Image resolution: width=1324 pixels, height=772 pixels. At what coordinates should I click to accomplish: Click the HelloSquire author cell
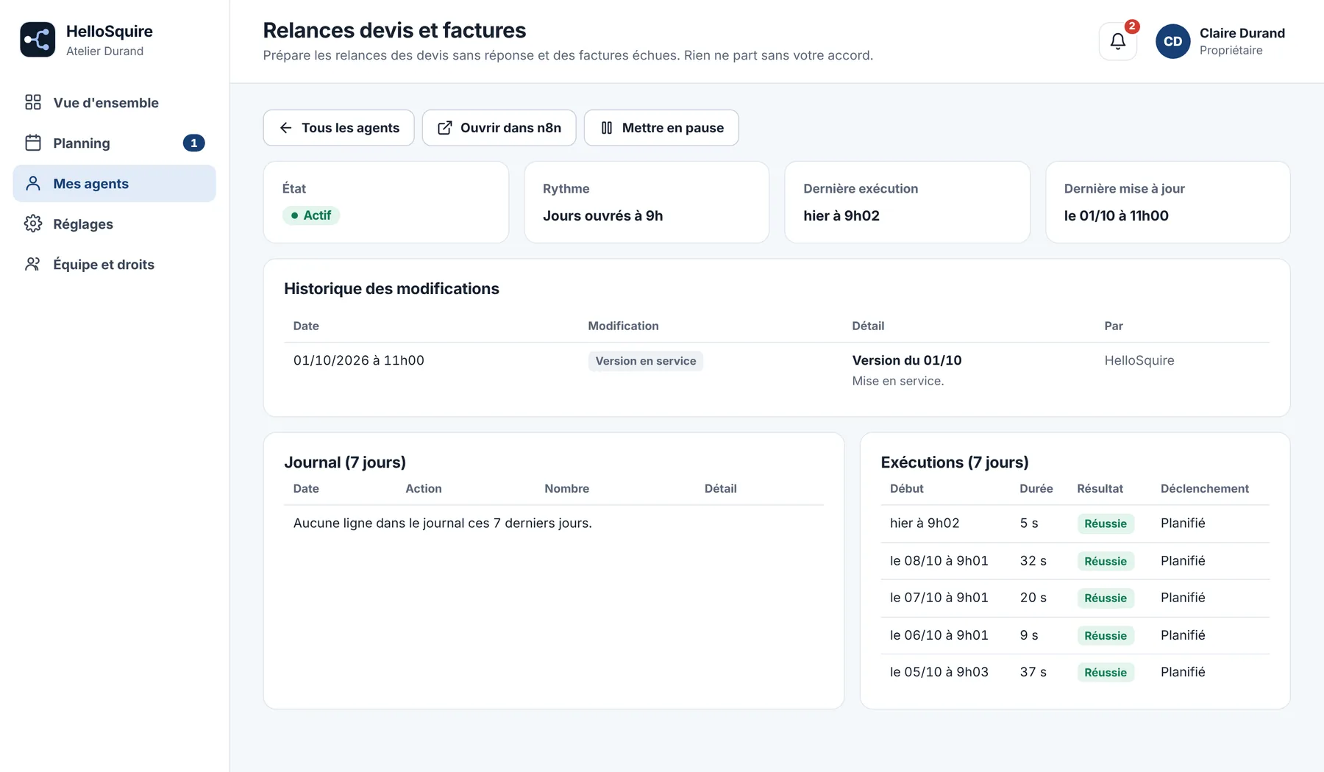coord(1139,360)
